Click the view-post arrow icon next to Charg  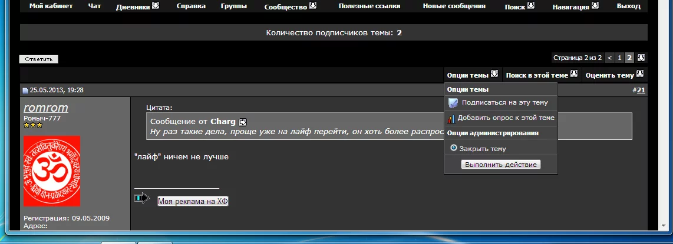click(243, 122)
